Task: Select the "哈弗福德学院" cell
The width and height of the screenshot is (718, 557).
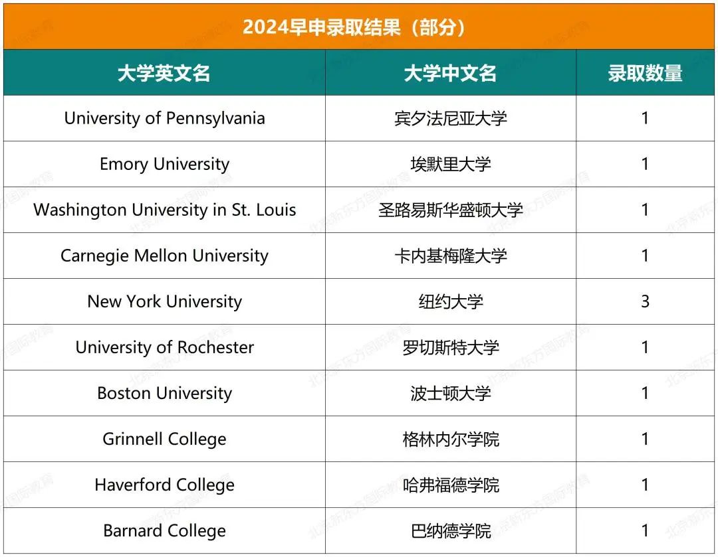Action: tap(451, 485)
